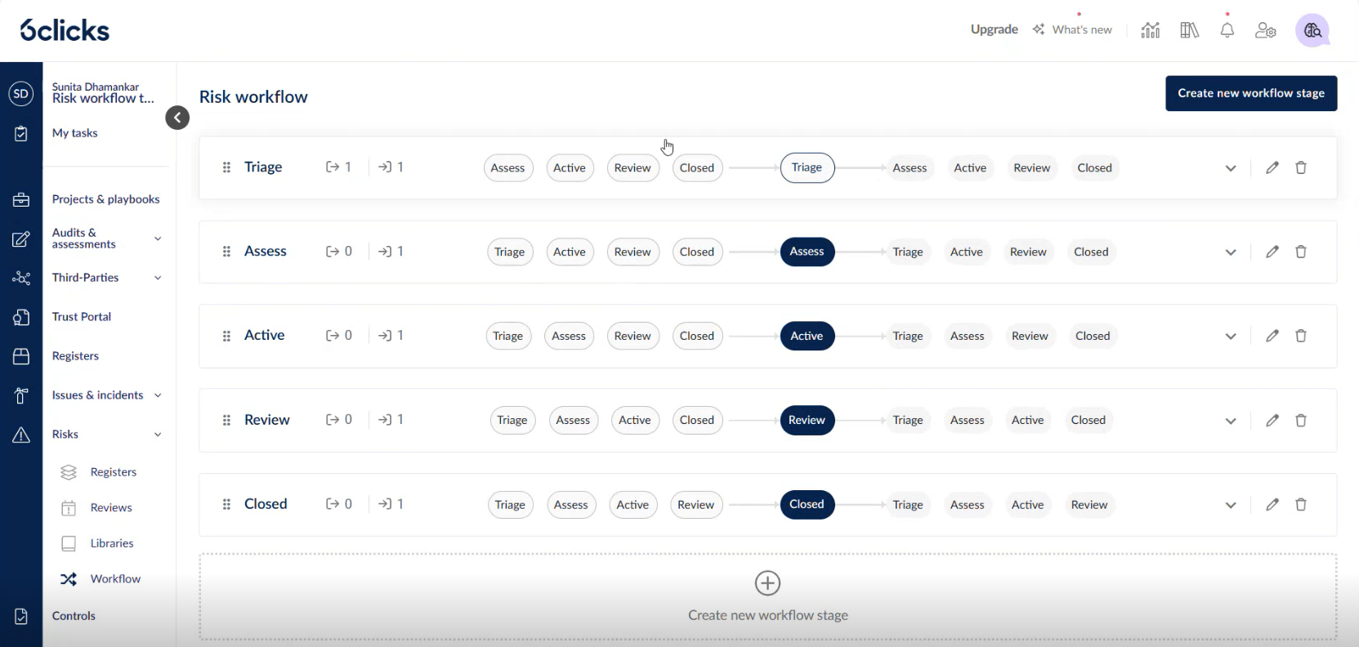Open Risks Libraries sidebar item
The image size is (1359, 647).
tap(112, 543)
